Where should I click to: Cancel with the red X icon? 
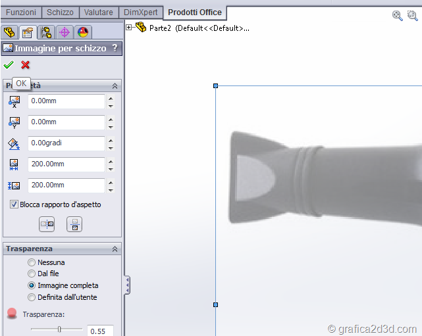tap(26, 65)
